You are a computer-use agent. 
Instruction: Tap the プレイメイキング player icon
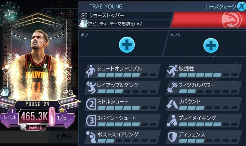[x=172, y=121]
